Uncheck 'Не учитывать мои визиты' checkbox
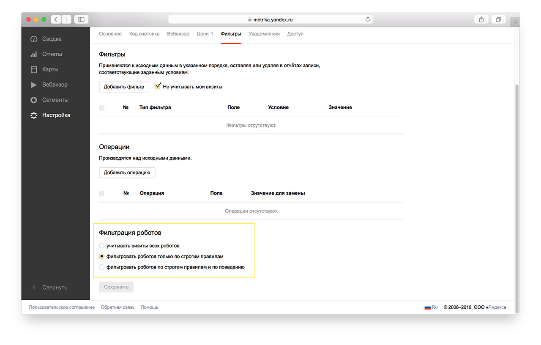The width and height of the screenshot is (541, 345). coord(158,86)
